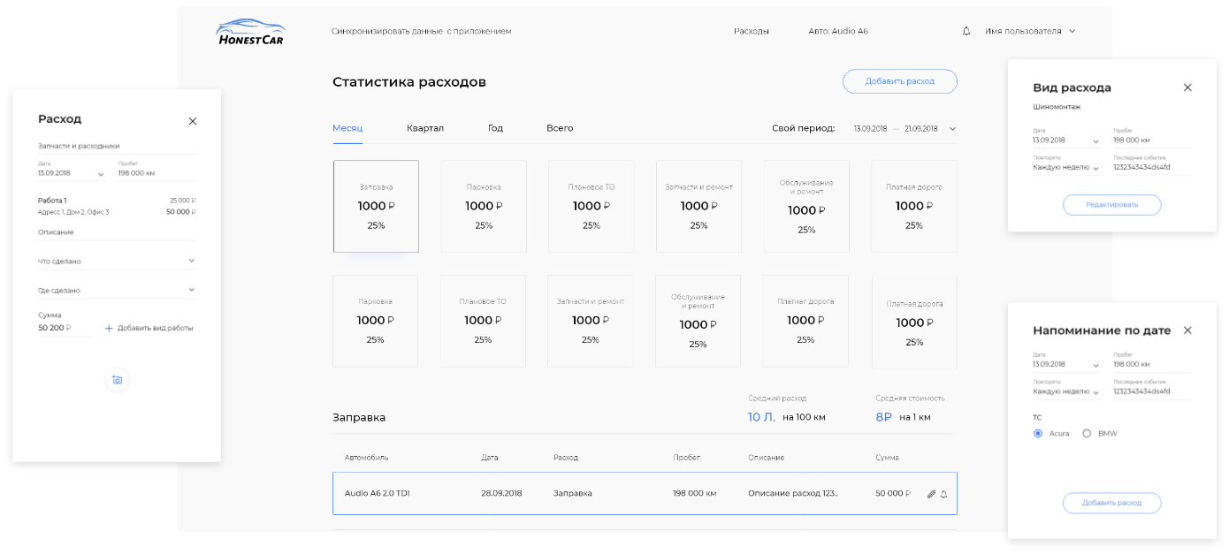Click reminder bell icon in Audi A6 row
The image size is (1229, 554).
[x=943, y=494]
